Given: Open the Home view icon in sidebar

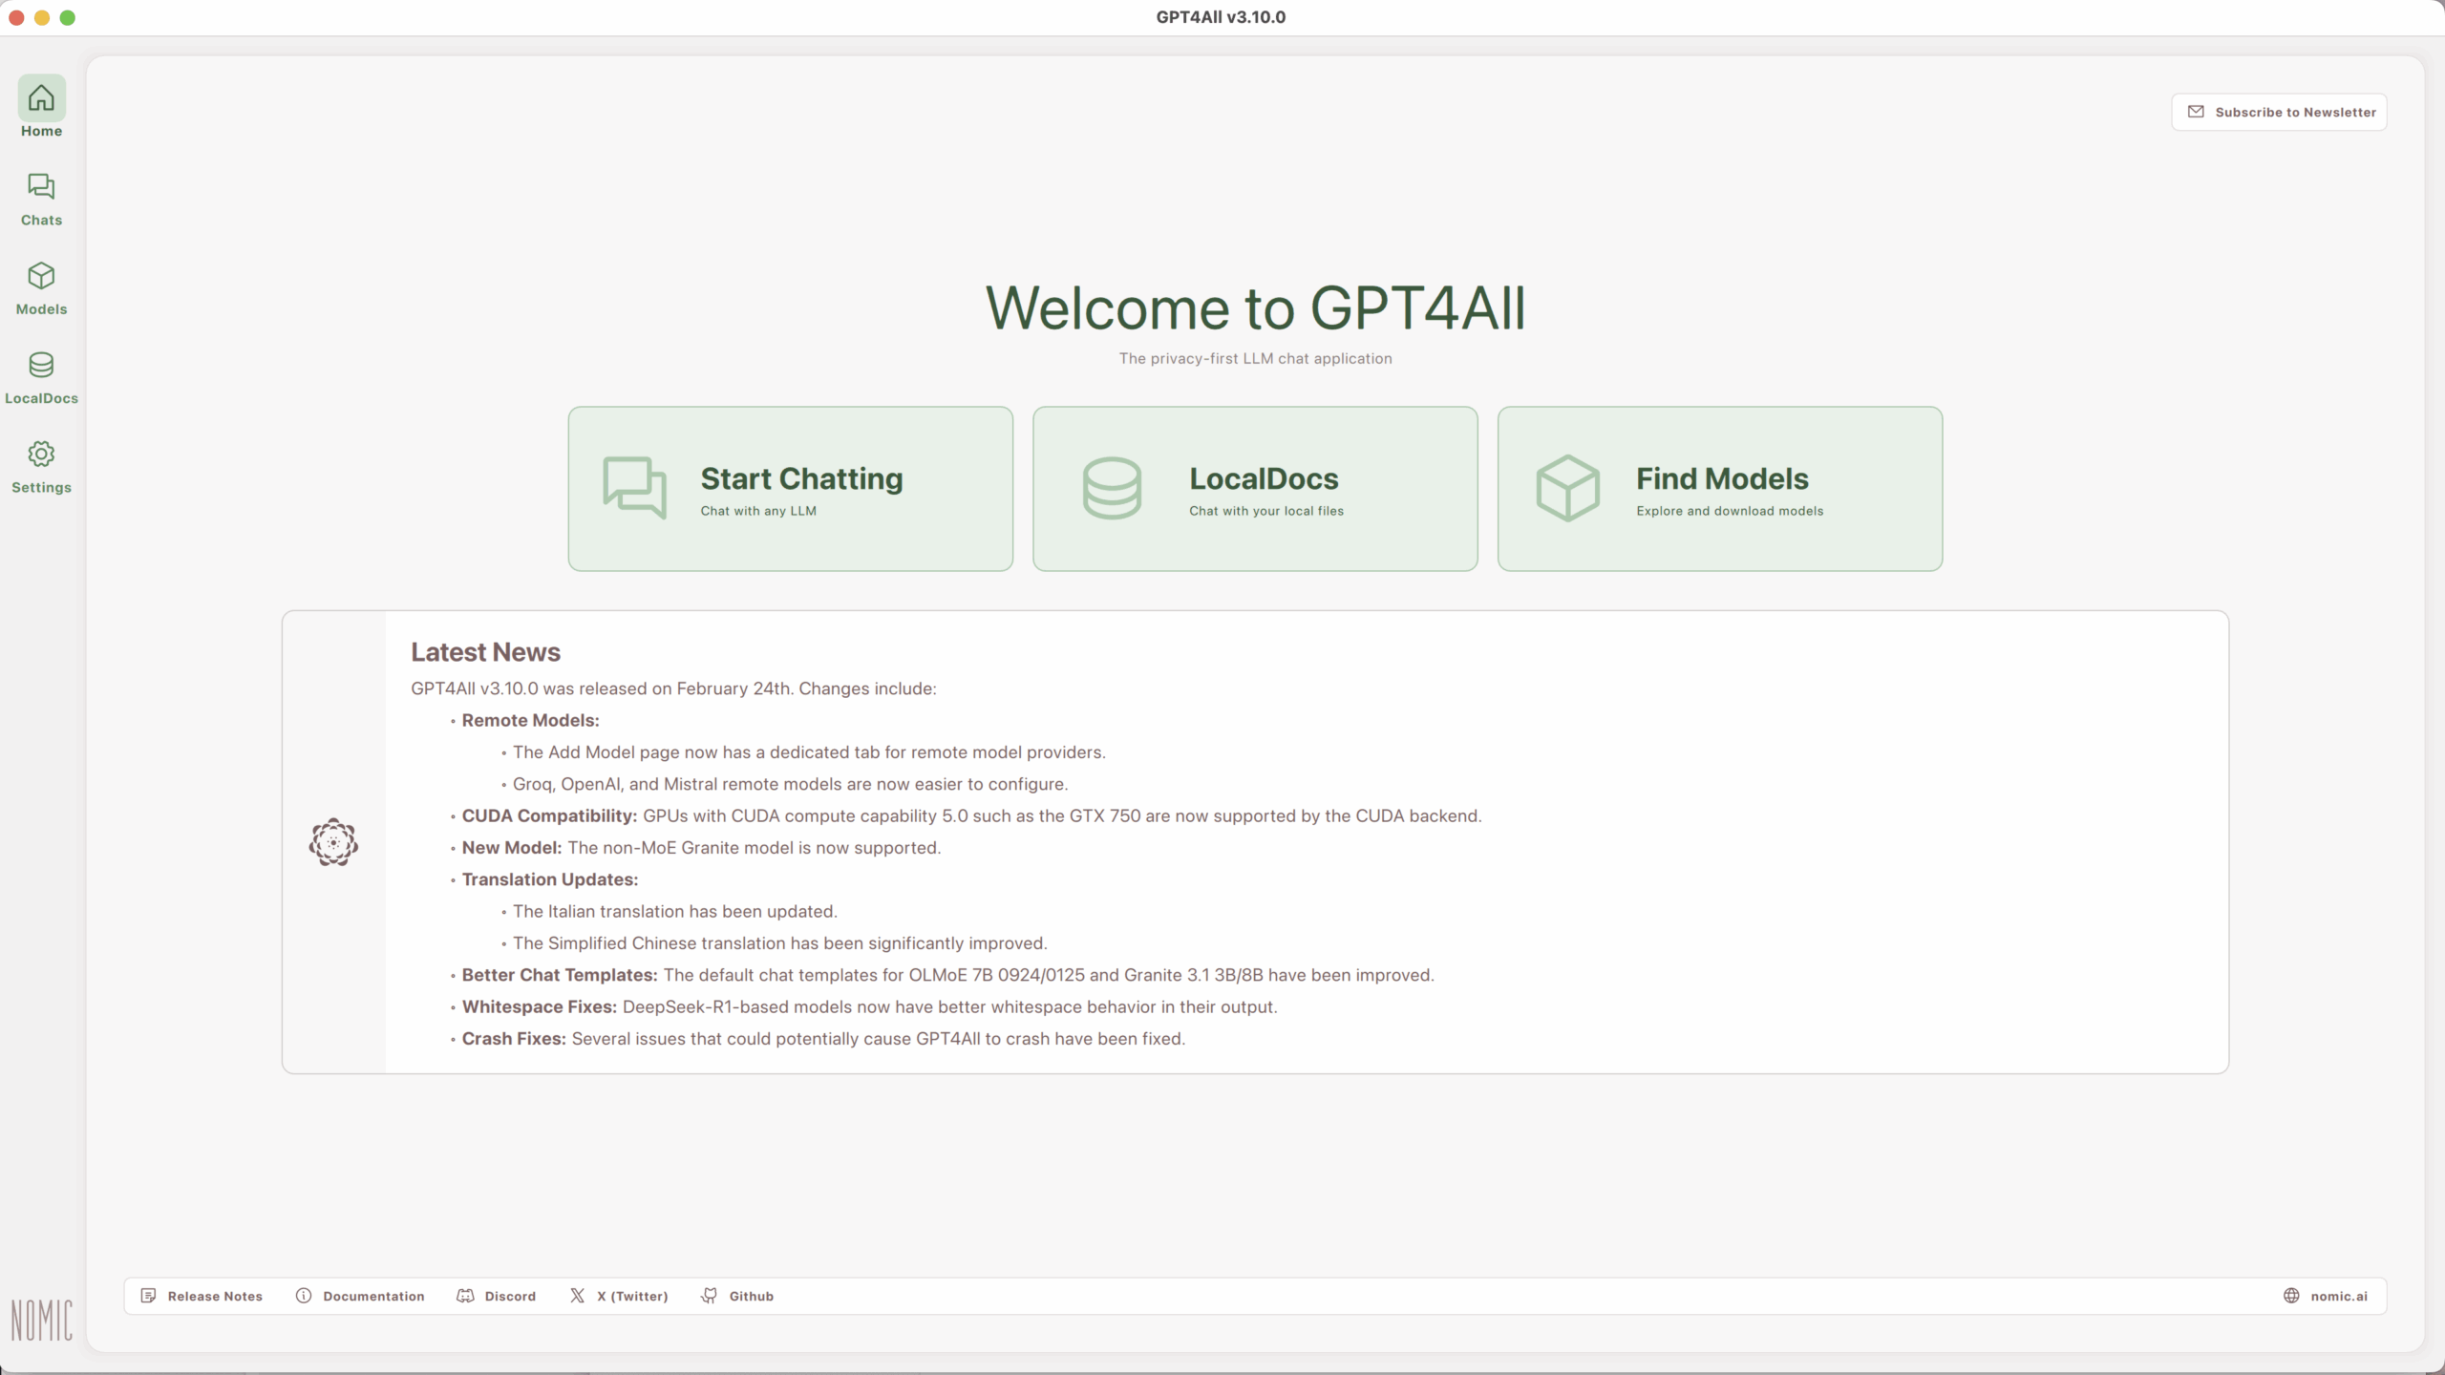Looking at the screenshot, I should [x=41, y=97].
